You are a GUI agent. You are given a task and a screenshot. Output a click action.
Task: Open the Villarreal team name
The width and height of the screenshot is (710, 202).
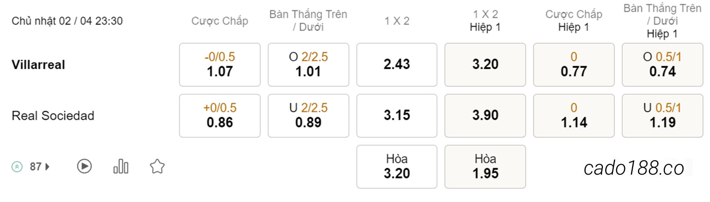point(38,65)
